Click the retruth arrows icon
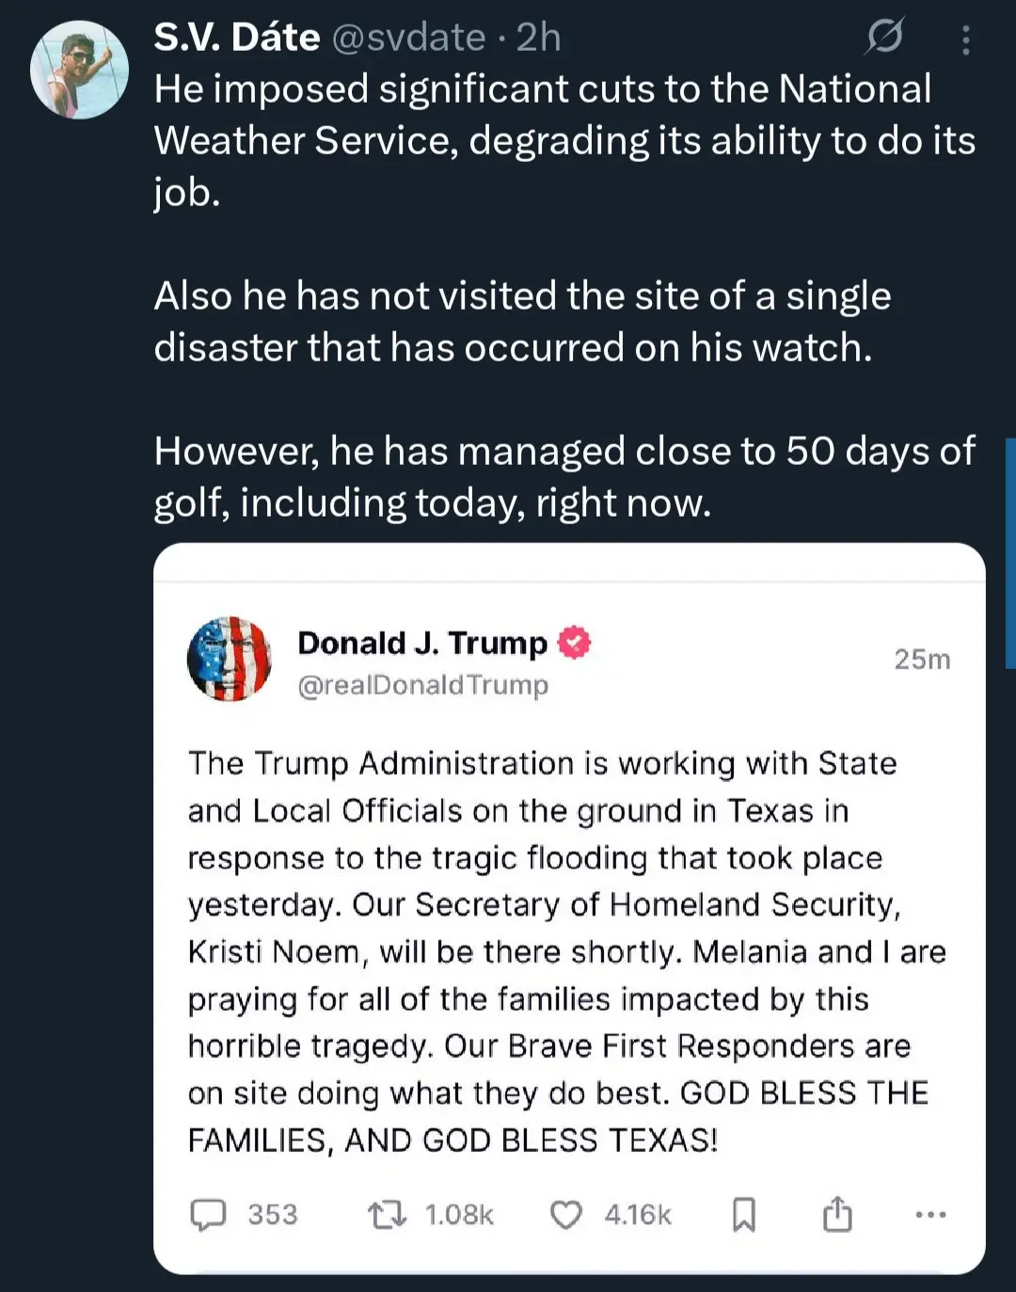 (387, 1215)
